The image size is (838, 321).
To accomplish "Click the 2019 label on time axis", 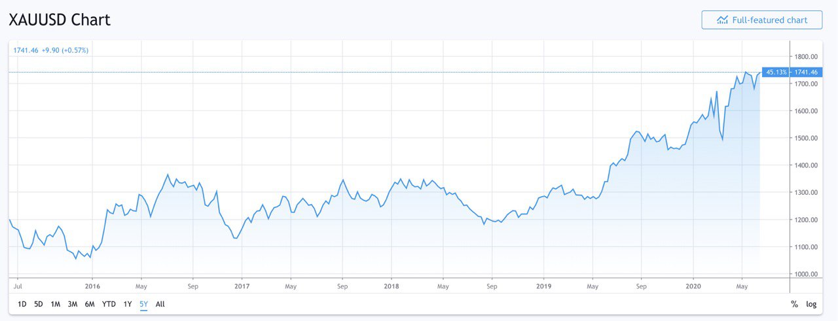I will click(543, 286).
